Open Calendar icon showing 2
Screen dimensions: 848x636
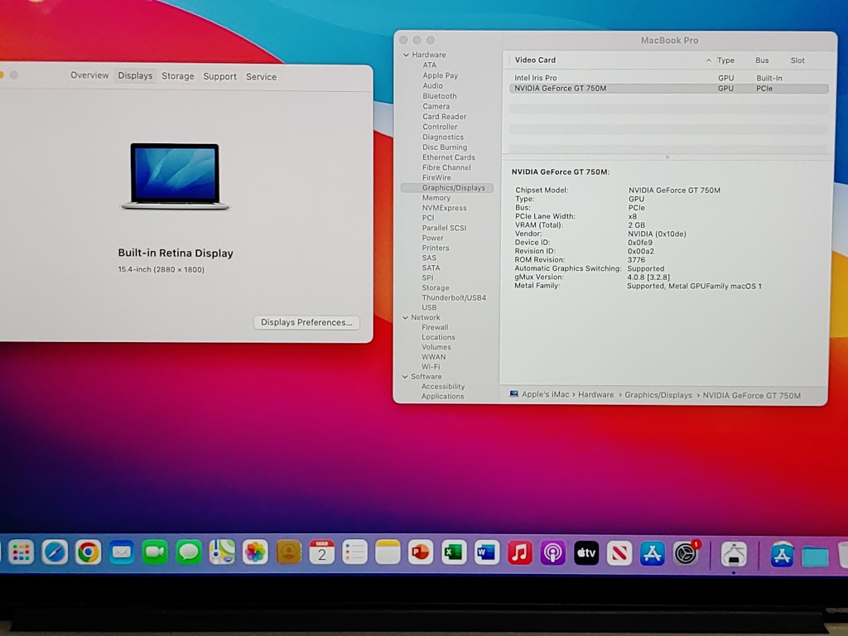322,552
